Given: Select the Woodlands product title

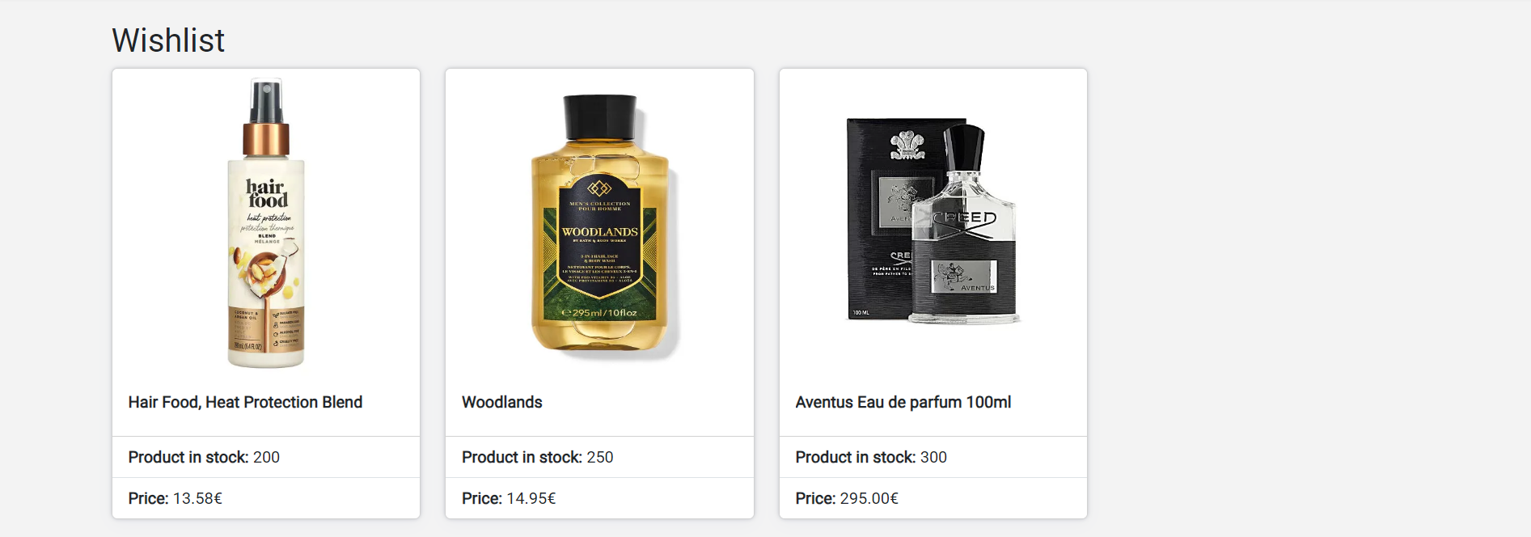Looking at the screenshot, I should tap(501, 402).
